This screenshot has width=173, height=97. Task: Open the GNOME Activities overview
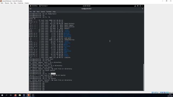click(x=34, y=6)
